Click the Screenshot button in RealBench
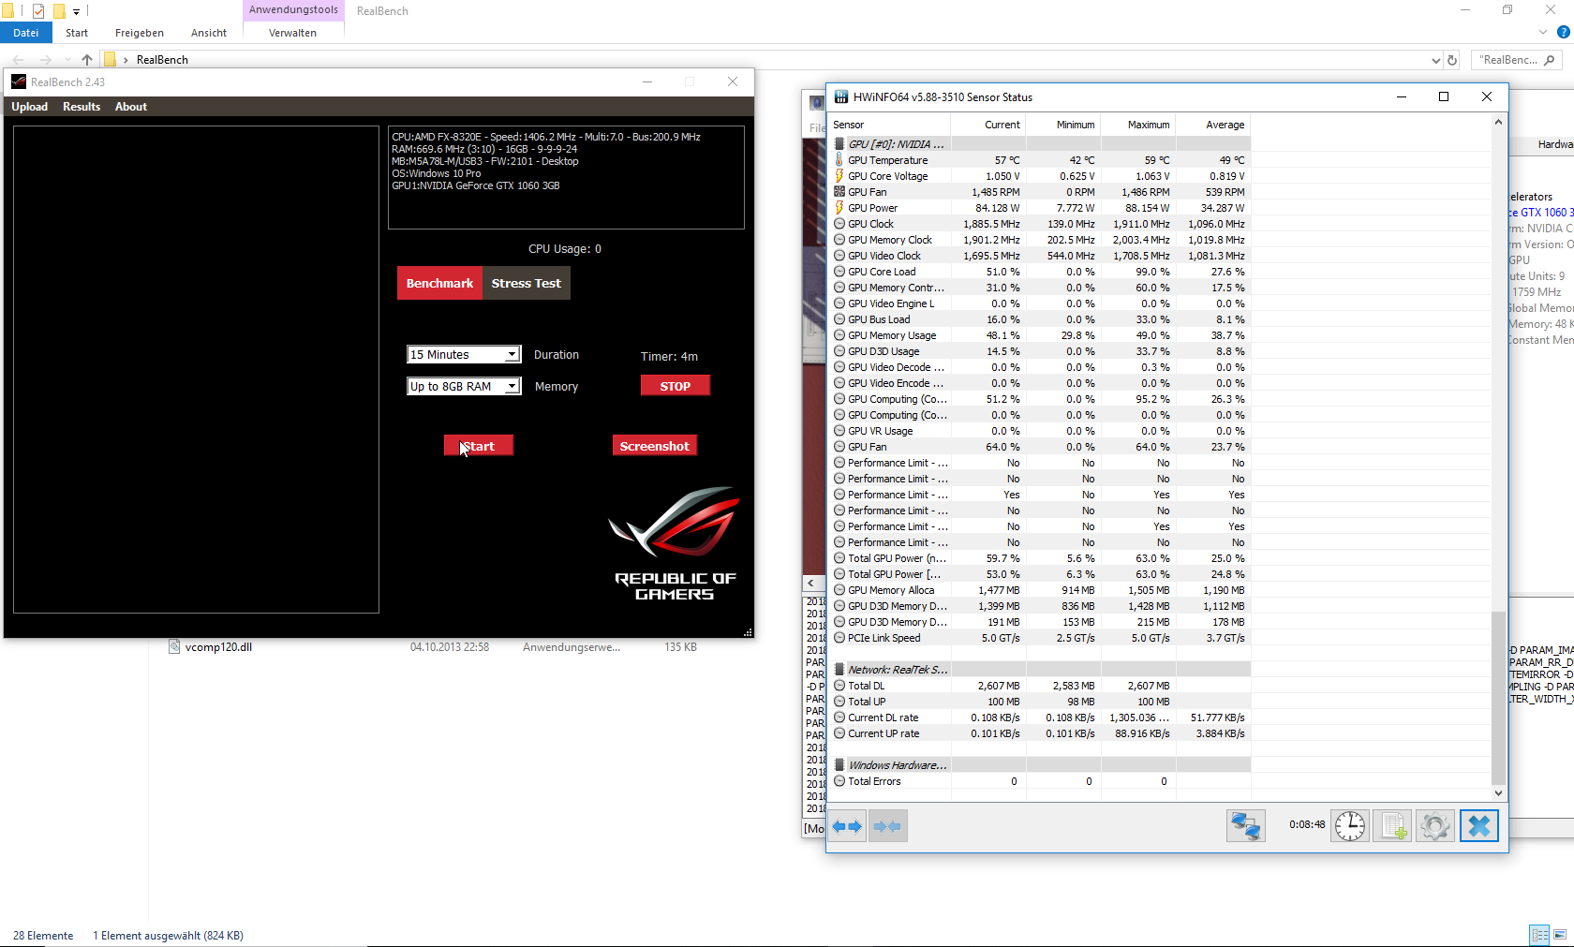 [x=655, y=446]
